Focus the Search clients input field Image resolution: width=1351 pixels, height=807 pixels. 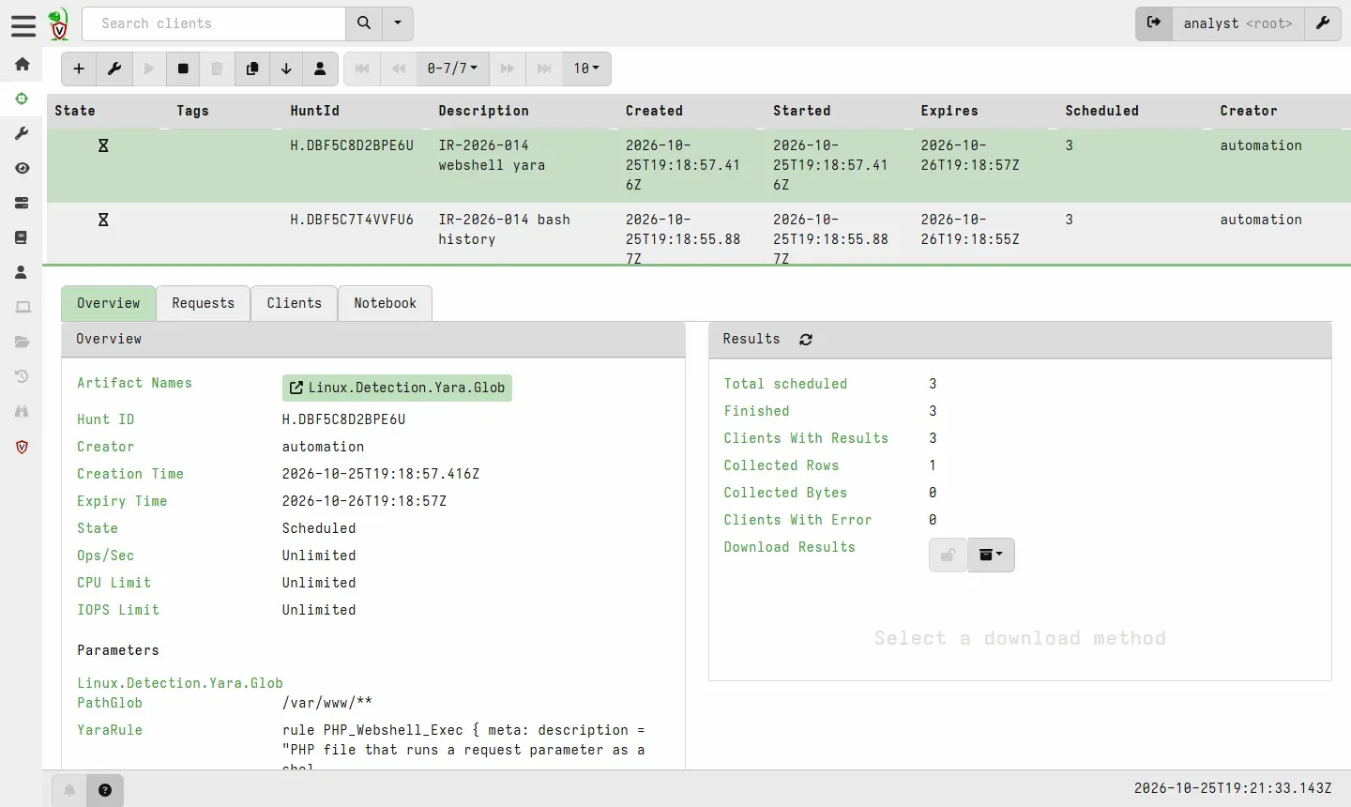(x=214, y=23)
